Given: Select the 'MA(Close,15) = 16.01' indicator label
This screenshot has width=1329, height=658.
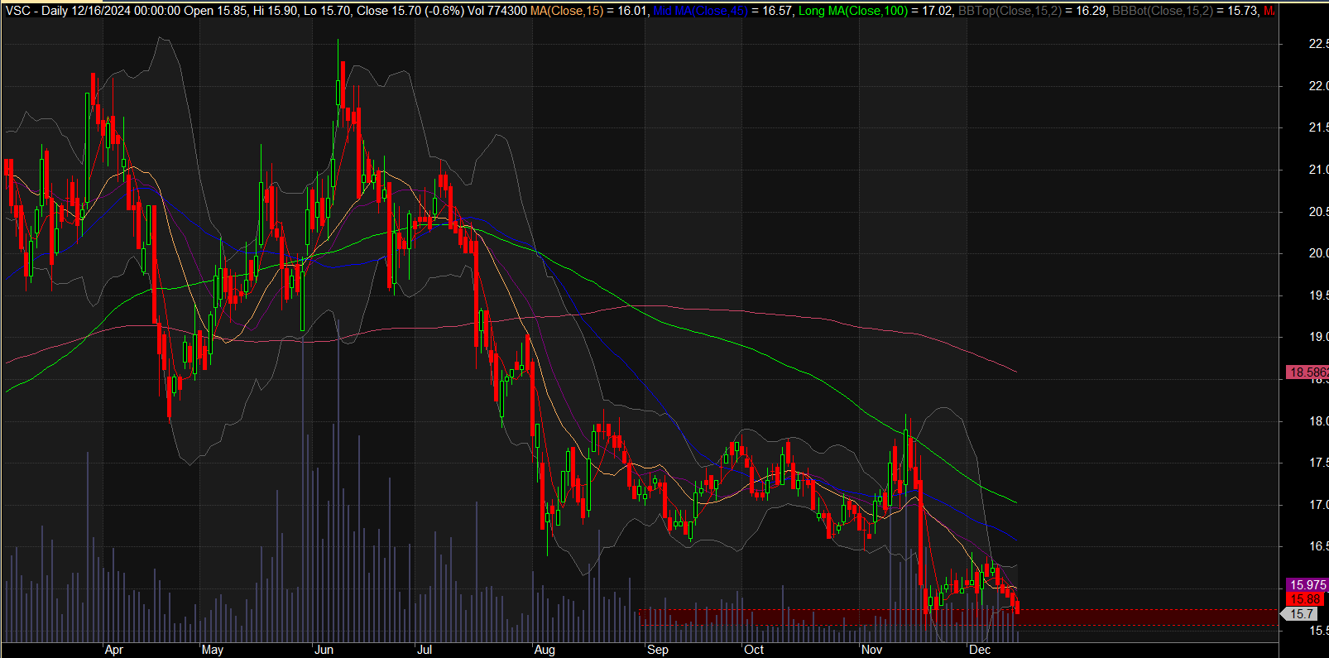Looking at the screenshot, I should pyautogui.click(x=588, y=11).
